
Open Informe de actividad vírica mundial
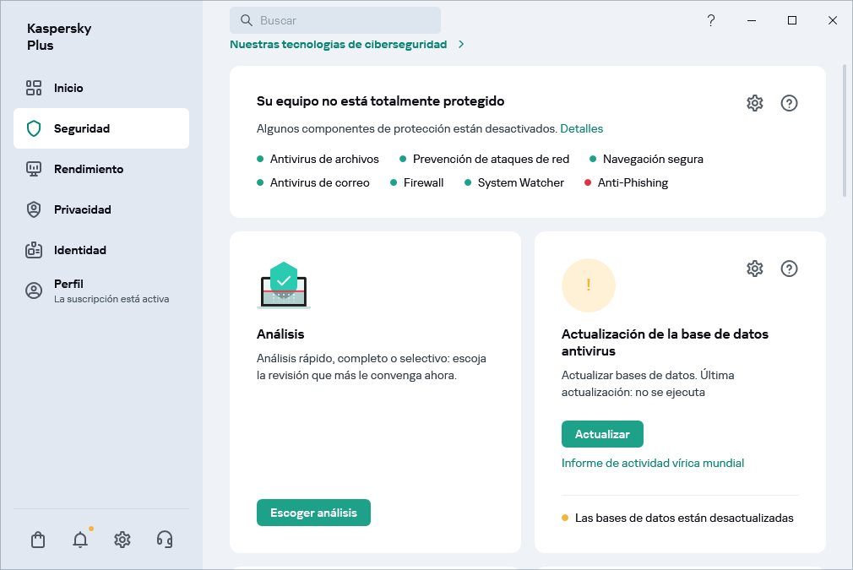click(x=653, y=463)
